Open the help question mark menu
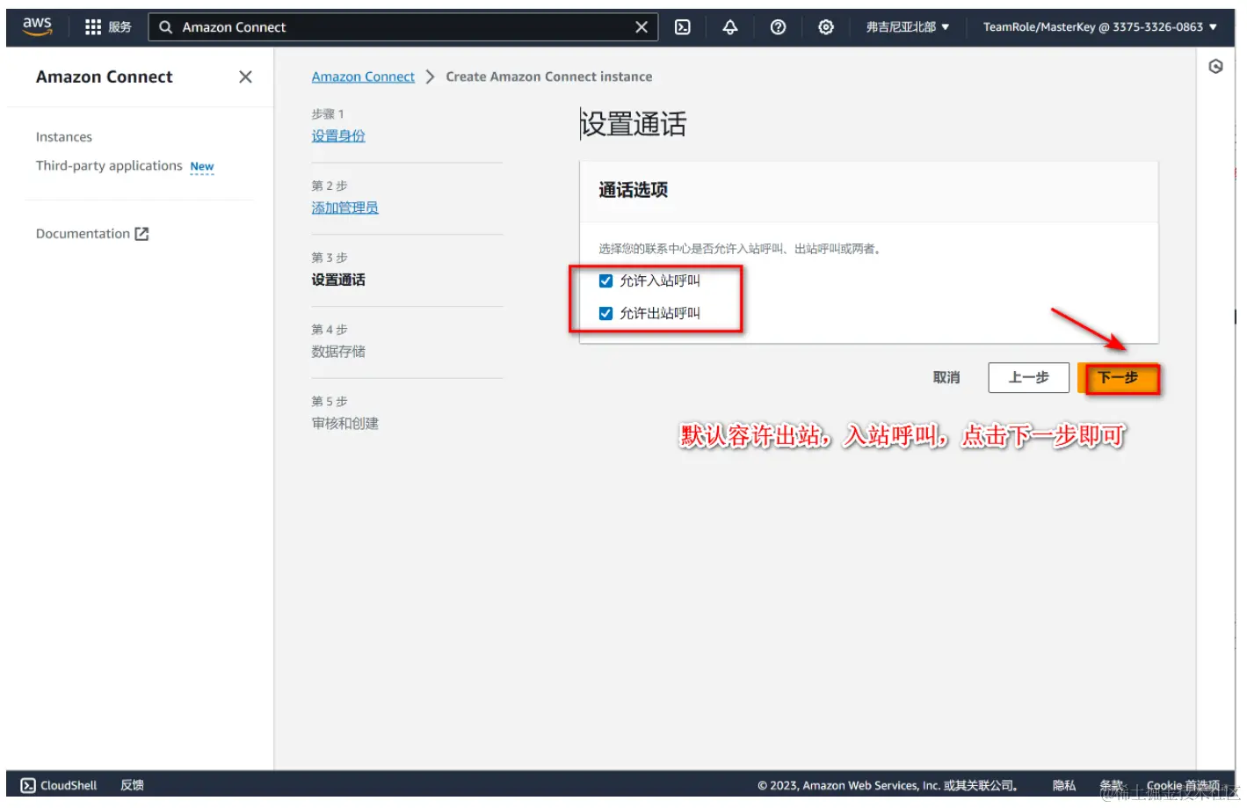Image resolution: width=1247 pixels, height=808 pixels. coord(778,27)
